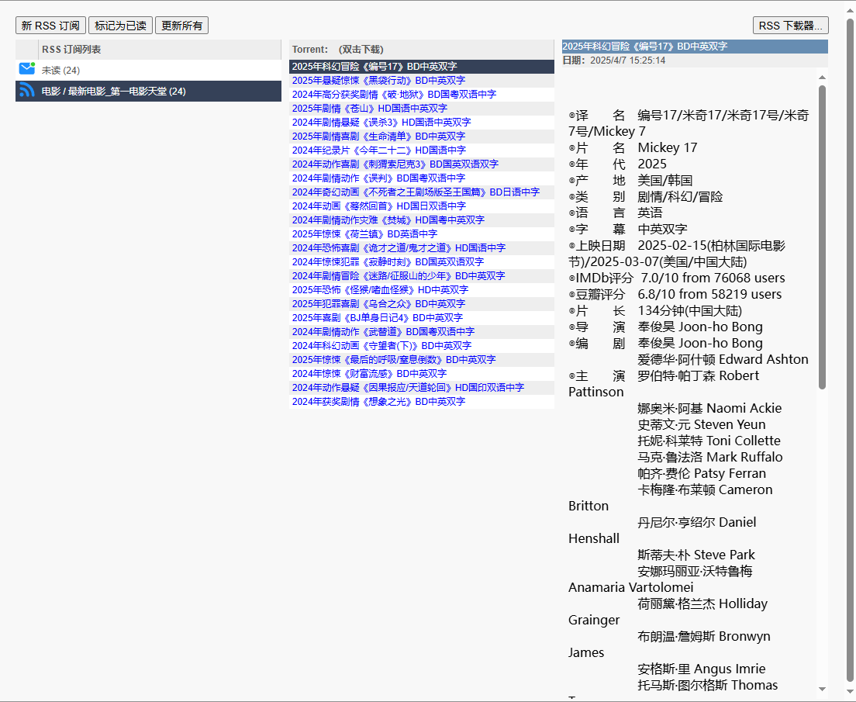Click 2024年获奖剧情《想象之光》 in list

[378, 402]
